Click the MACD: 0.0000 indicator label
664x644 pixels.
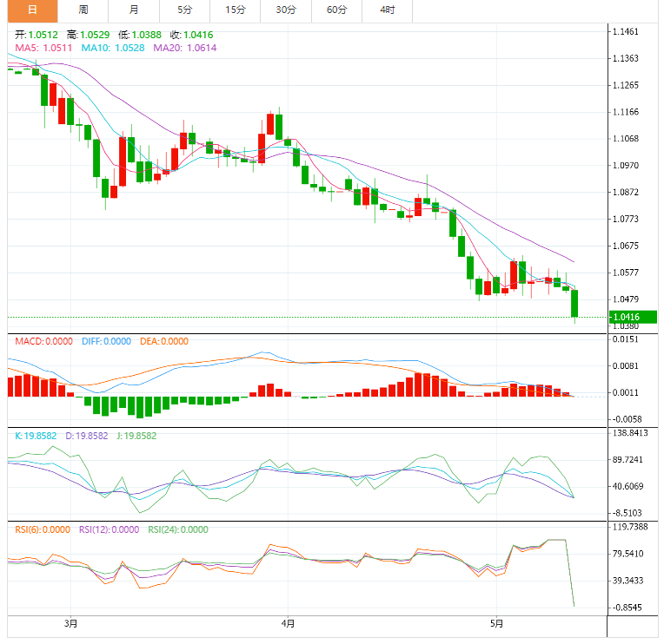point(43,341)
